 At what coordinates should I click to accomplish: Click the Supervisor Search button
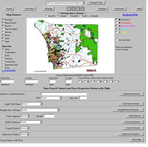pos(131,134)
